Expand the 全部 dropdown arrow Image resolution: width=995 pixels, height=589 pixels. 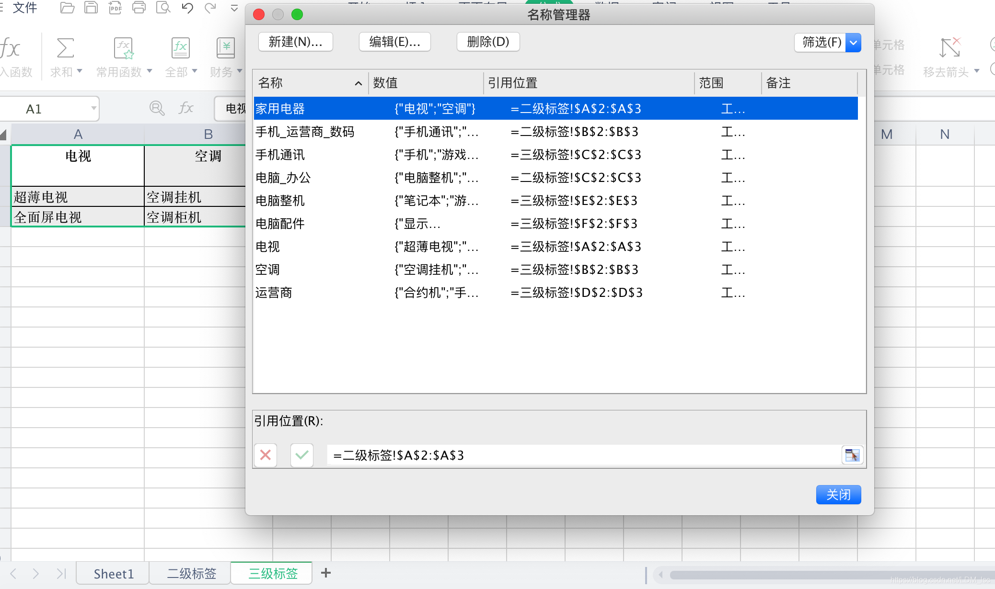coord(195,71)
